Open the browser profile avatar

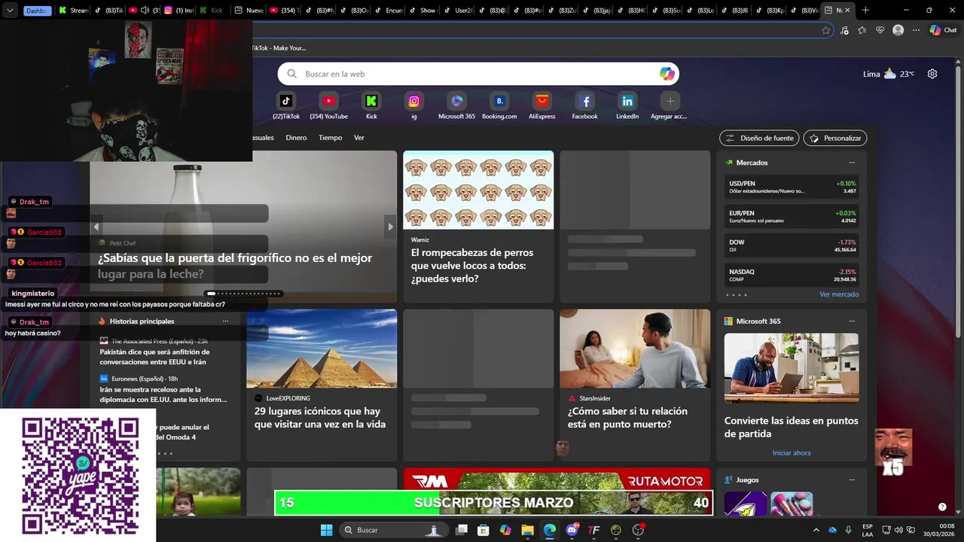coord(898,30)
